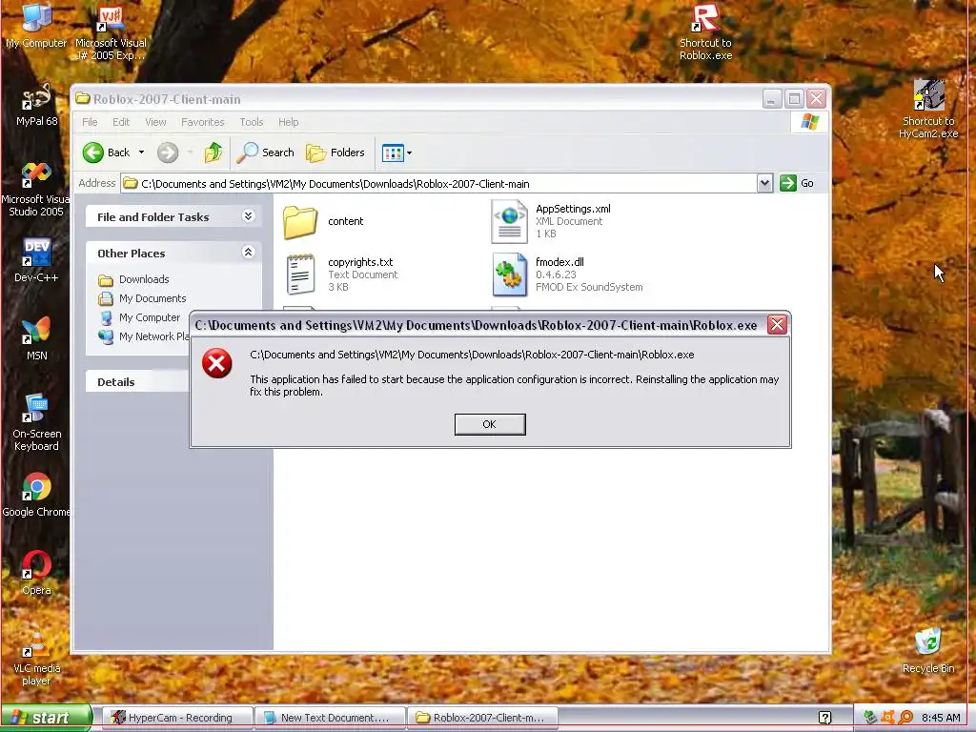Open My Computer desktop icon
976x732 pixels.
coord(36,25)
